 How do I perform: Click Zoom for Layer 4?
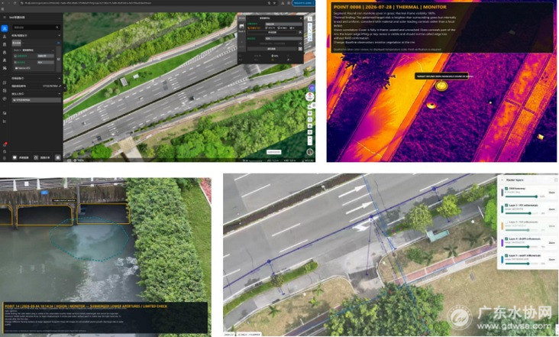tap(551, 243)
